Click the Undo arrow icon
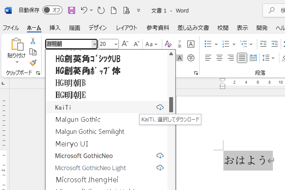 point(84,10)
